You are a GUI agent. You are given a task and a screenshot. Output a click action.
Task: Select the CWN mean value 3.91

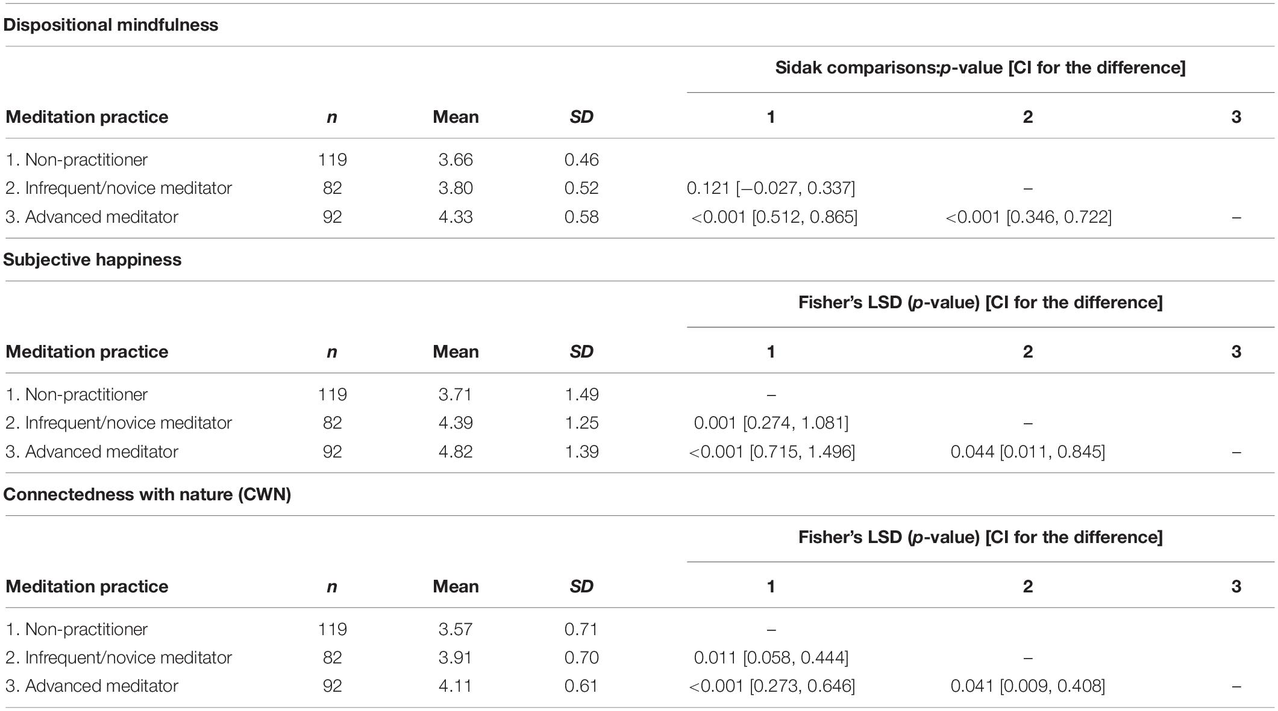pyautogui.click(x=456, y=657)
